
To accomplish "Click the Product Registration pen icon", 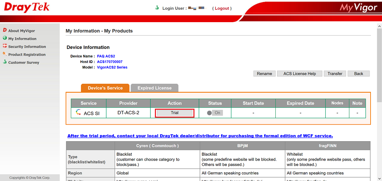I will [x=5, y=54].
